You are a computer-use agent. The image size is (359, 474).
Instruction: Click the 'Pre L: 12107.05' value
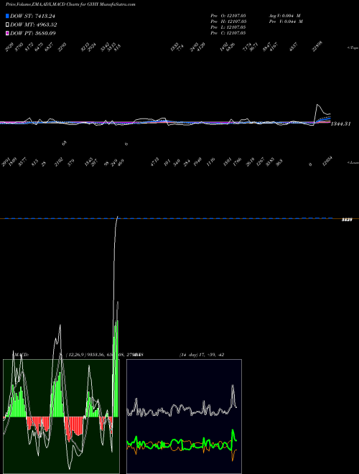click(228, 27)
